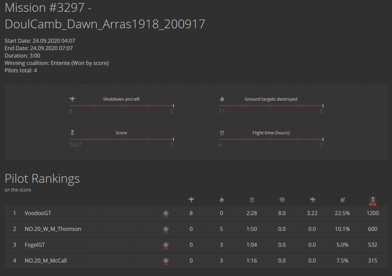392x276 pixels.
Task: Click the Flight time (hours) comparison bar
Action: 271,139
